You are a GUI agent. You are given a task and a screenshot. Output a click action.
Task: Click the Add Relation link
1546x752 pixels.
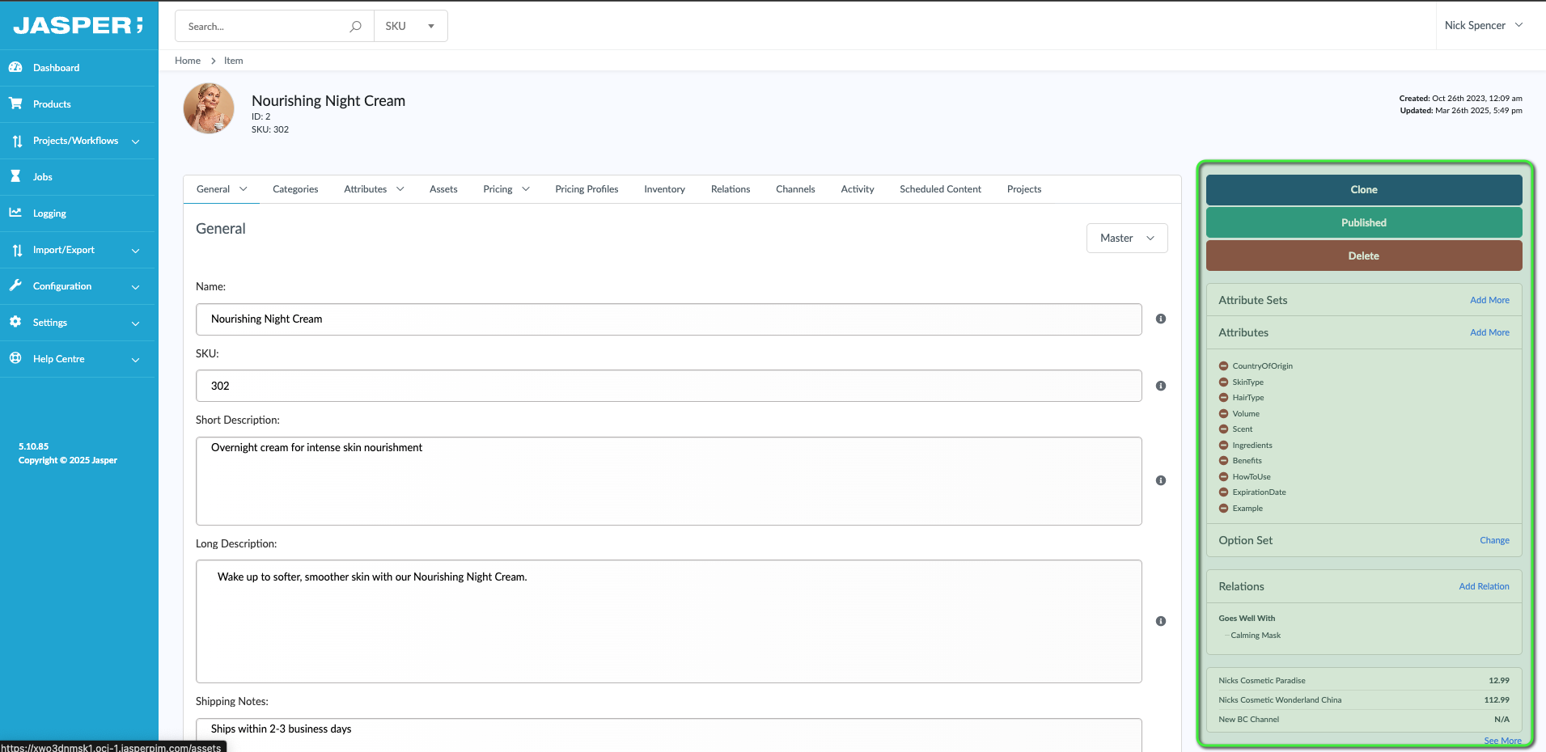(1483, 586)
